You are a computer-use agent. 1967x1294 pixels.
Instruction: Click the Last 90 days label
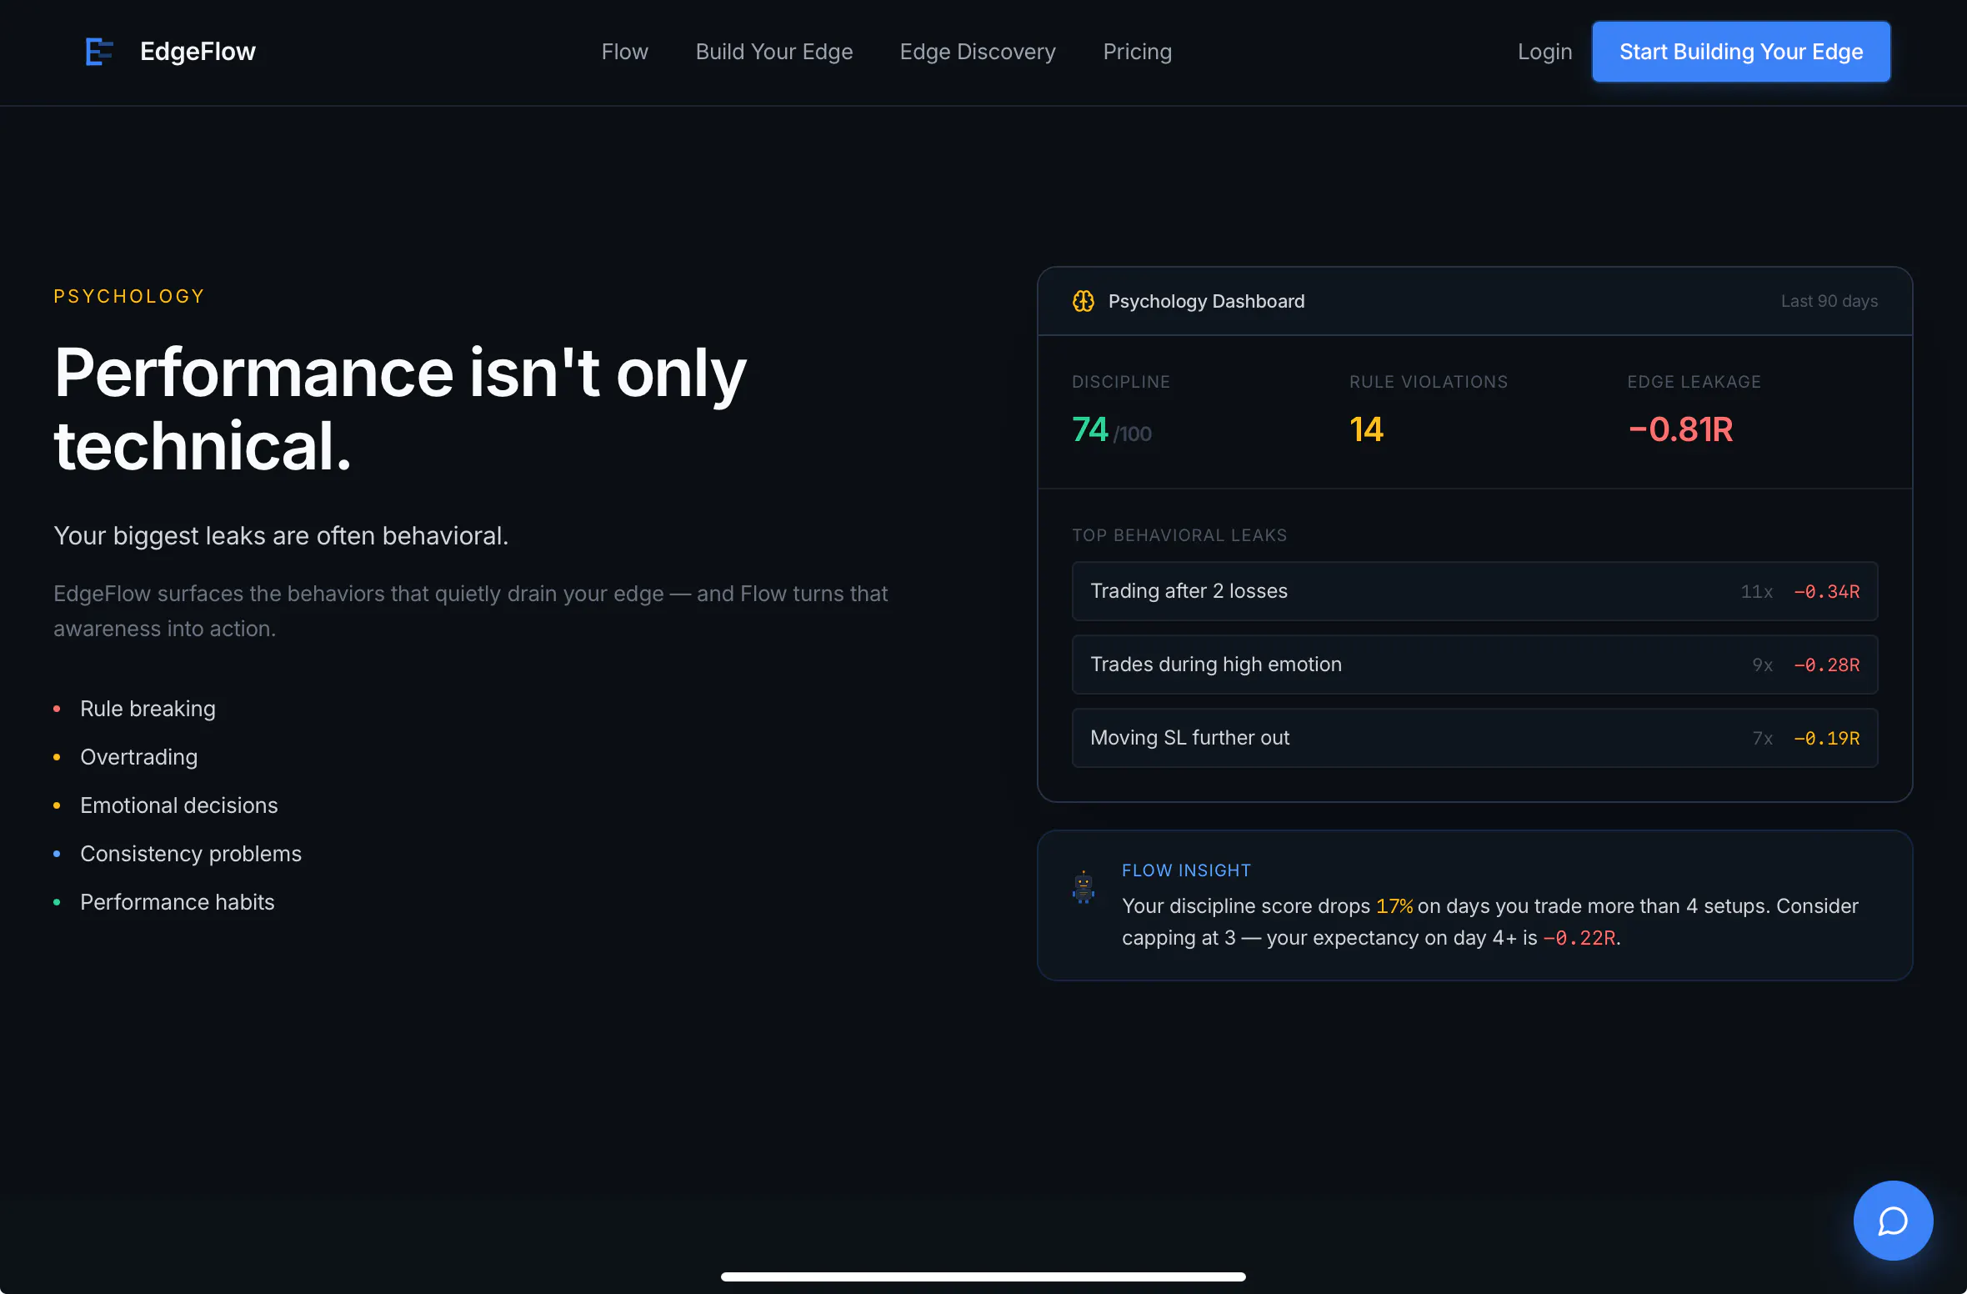click(1829, 301)
